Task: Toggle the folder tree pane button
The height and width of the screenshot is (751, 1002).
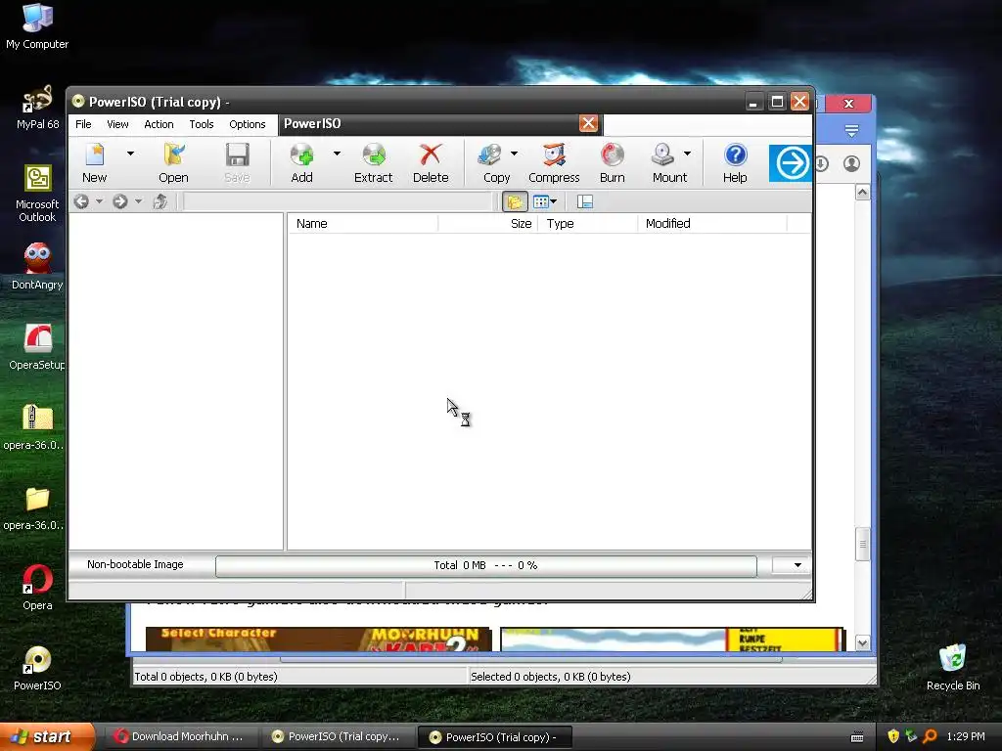Action: click(515, 201)
